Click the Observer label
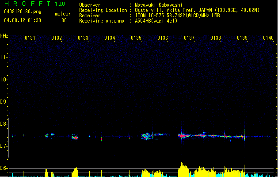 [x=90, y=5]
